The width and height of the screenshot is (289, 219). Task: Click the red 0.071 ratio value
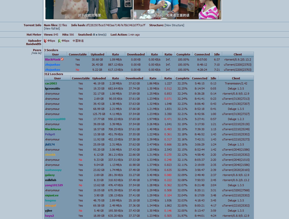[x=168, y=99]
